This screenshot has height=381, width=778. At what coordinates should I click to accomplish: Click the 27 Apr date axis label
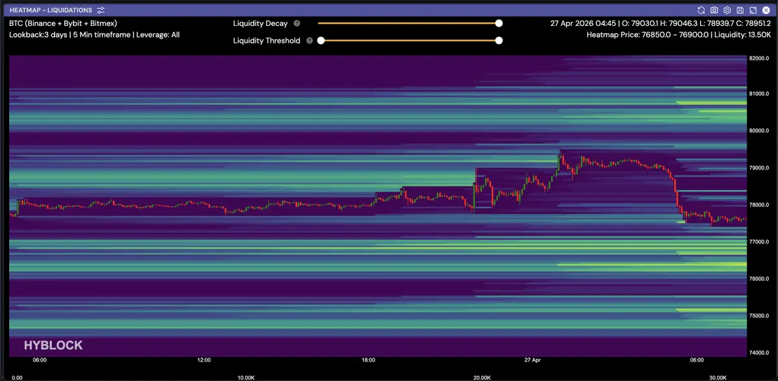[x=532, y=360]
